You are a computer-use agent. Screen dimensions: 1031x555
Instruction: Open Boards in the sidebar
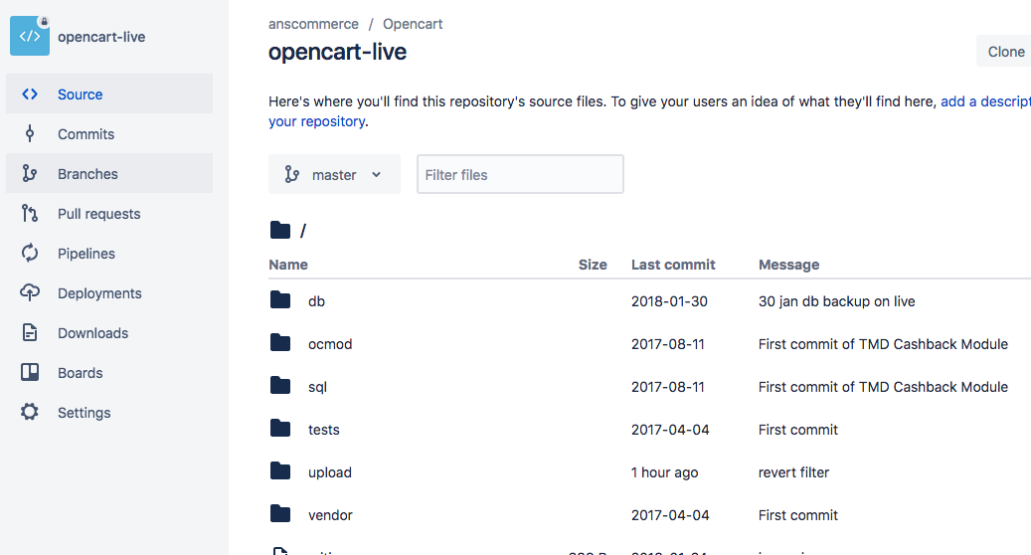pos(109,373)
